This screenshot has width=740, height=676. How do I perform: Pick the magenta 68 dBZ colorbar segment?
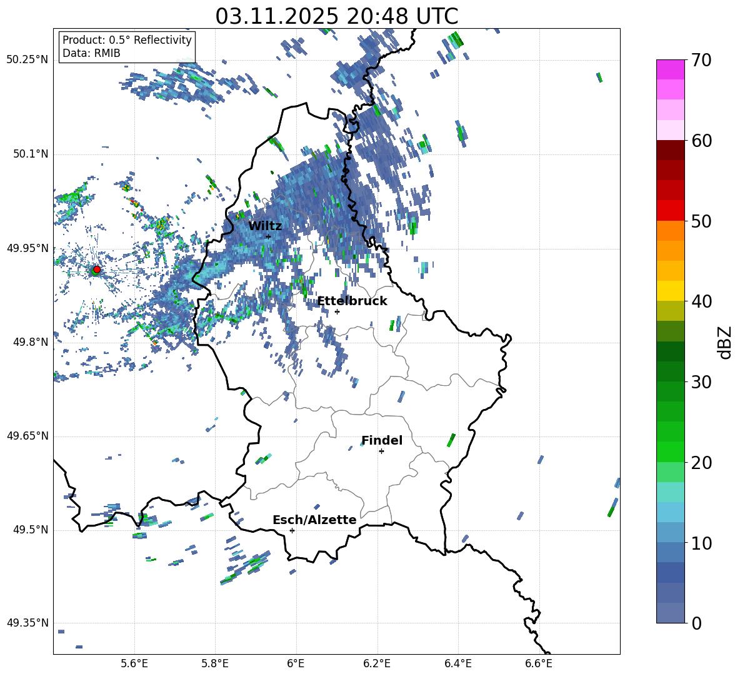click(671, 70)
